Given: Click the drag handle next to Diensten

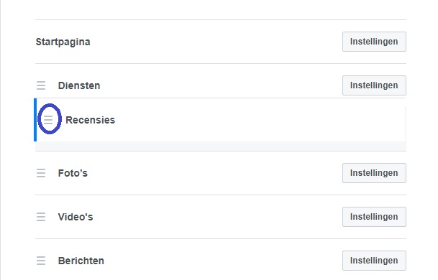Looking at the screenshot, I should (41, 85).
